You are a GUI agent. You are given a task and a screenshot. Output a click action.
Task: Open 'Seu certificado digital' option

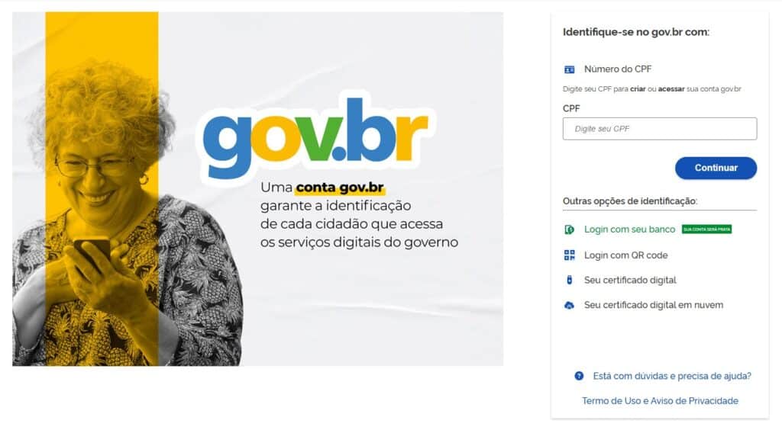point(630,281)
